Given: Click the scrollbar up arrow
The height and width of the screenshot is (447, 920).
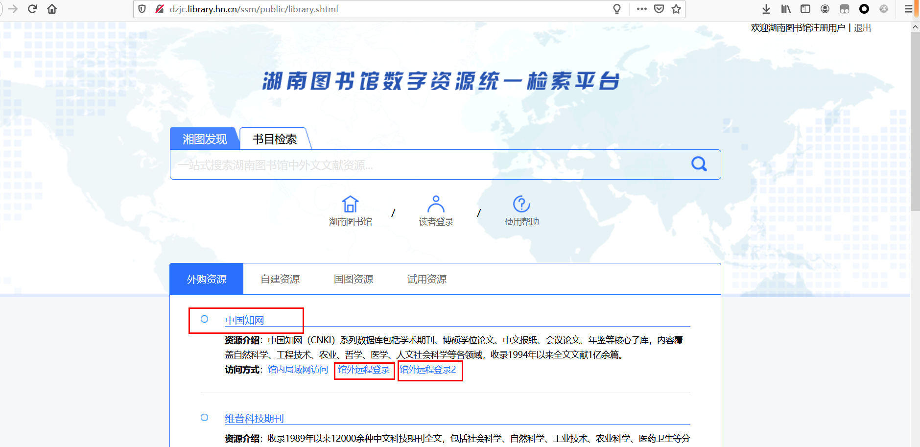Looking at the screenshot, I should 915,27.
